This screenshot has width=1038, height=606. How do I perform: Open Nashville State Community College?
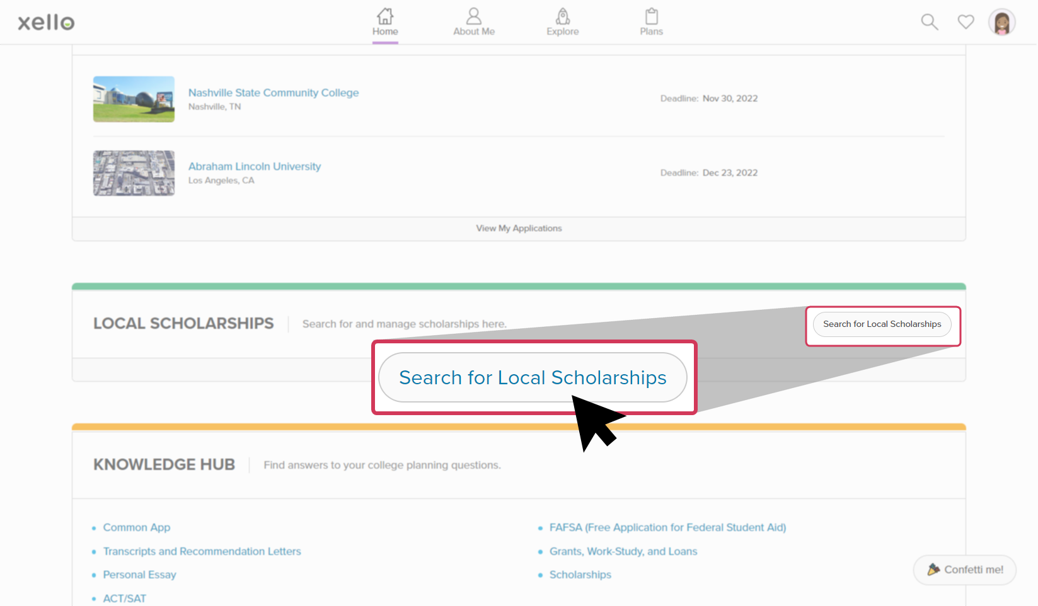pos(273,92)
